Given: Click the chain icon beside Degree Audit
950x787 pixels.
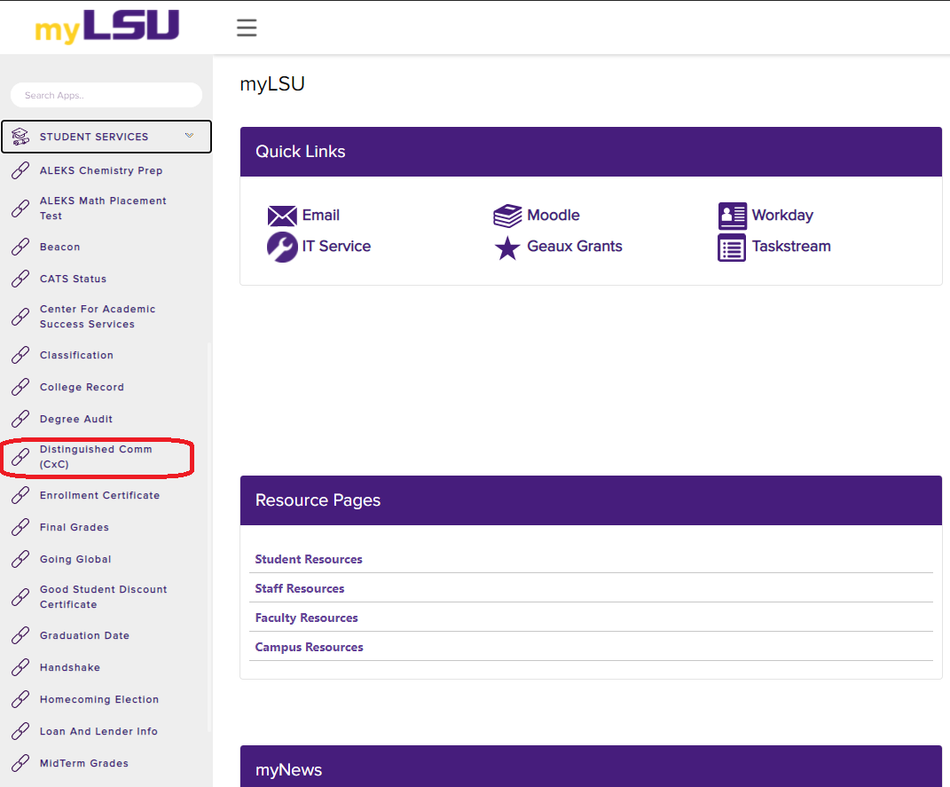Looking at the screenshot, I should click(20, 420).
